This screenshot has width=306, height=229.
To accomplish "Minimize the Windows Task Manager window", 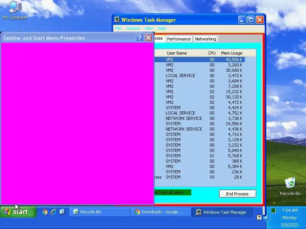I will pyautogui.click(x=242, y=20).
